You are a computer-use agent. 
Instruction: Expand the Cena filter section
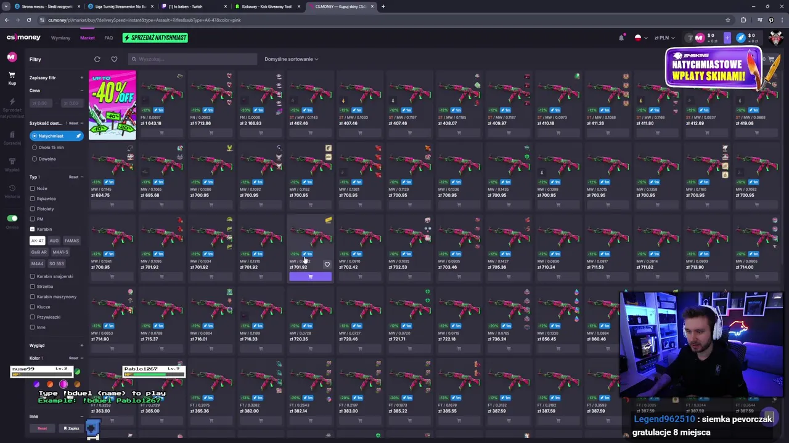81,90
